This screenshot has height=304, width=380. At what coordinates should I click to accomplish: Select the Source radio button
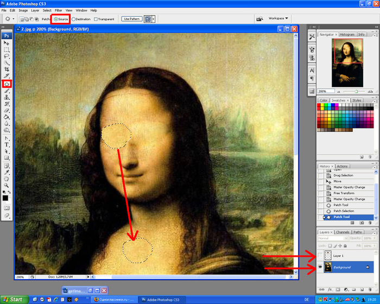coord(56,19)
